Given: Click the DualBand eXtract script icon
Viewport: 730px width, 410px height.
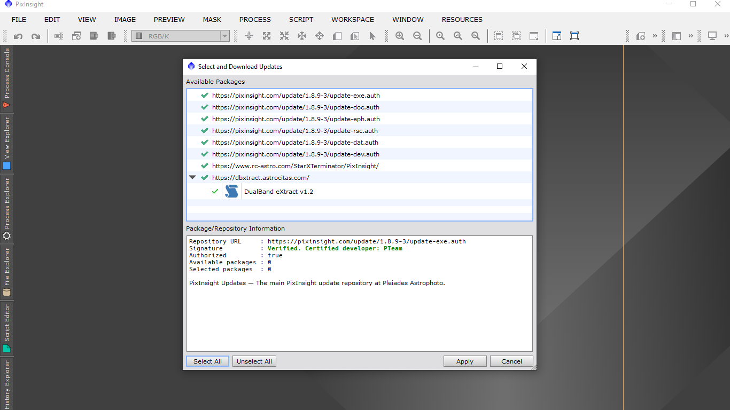Looking at the screenshot, I should (231, 192).
